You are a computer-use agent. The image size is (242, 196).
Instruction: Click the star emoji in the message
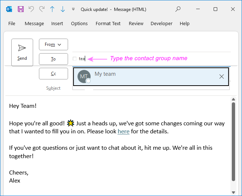pyautogui.click(x=70, y=123)
